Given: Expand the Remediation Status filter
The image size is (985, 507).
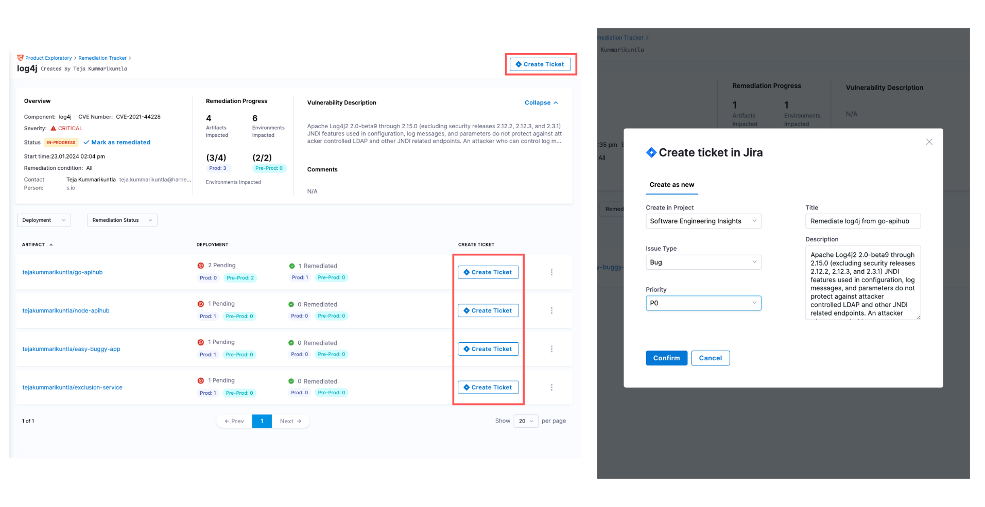Looking at the screenshot, I should (x=122, y=220).
